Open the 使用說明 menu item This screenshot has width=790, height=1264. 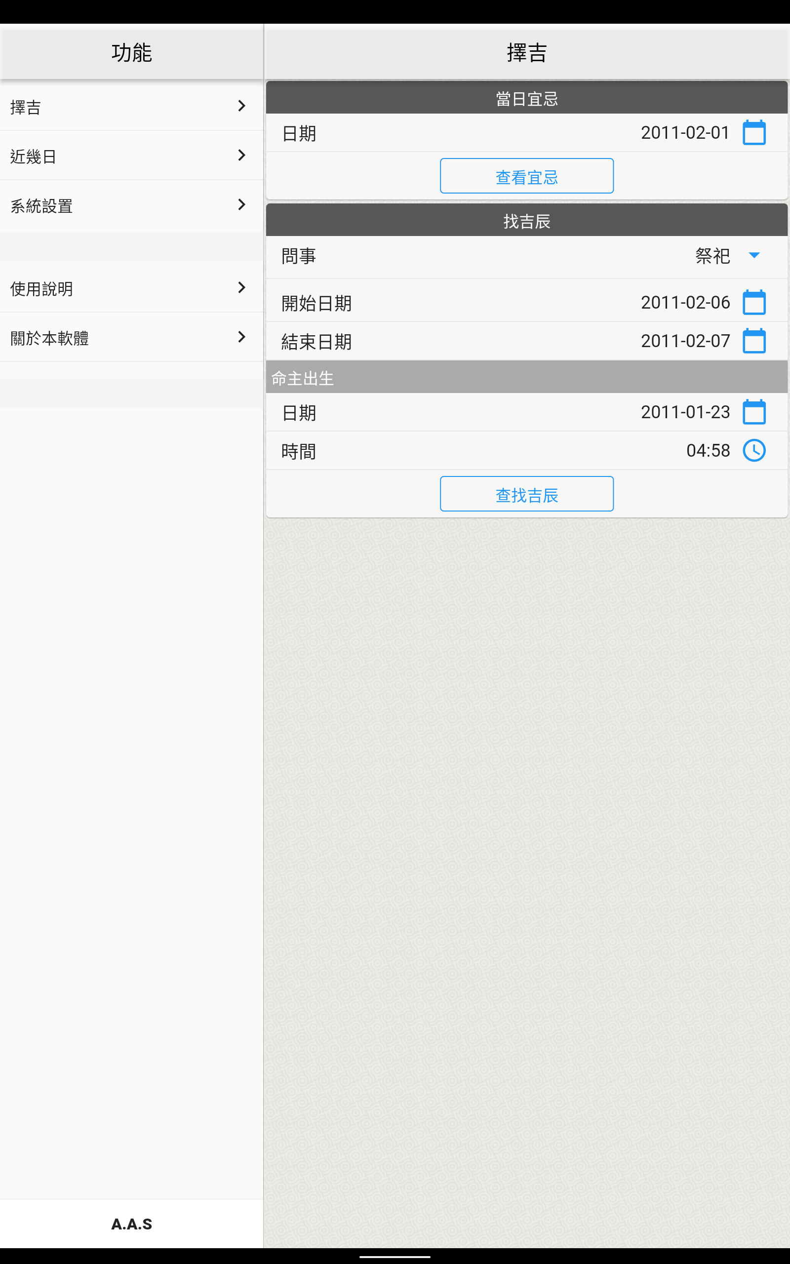[x=131, y=288]
